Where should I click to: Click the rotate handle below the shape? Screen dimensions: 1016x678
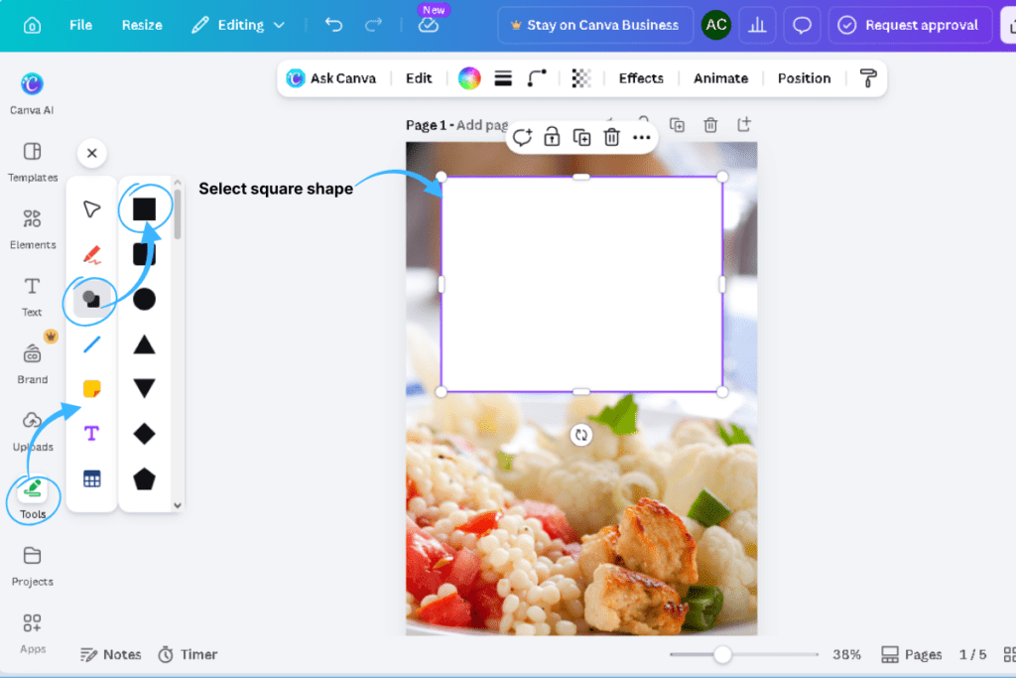coord(581,435)
